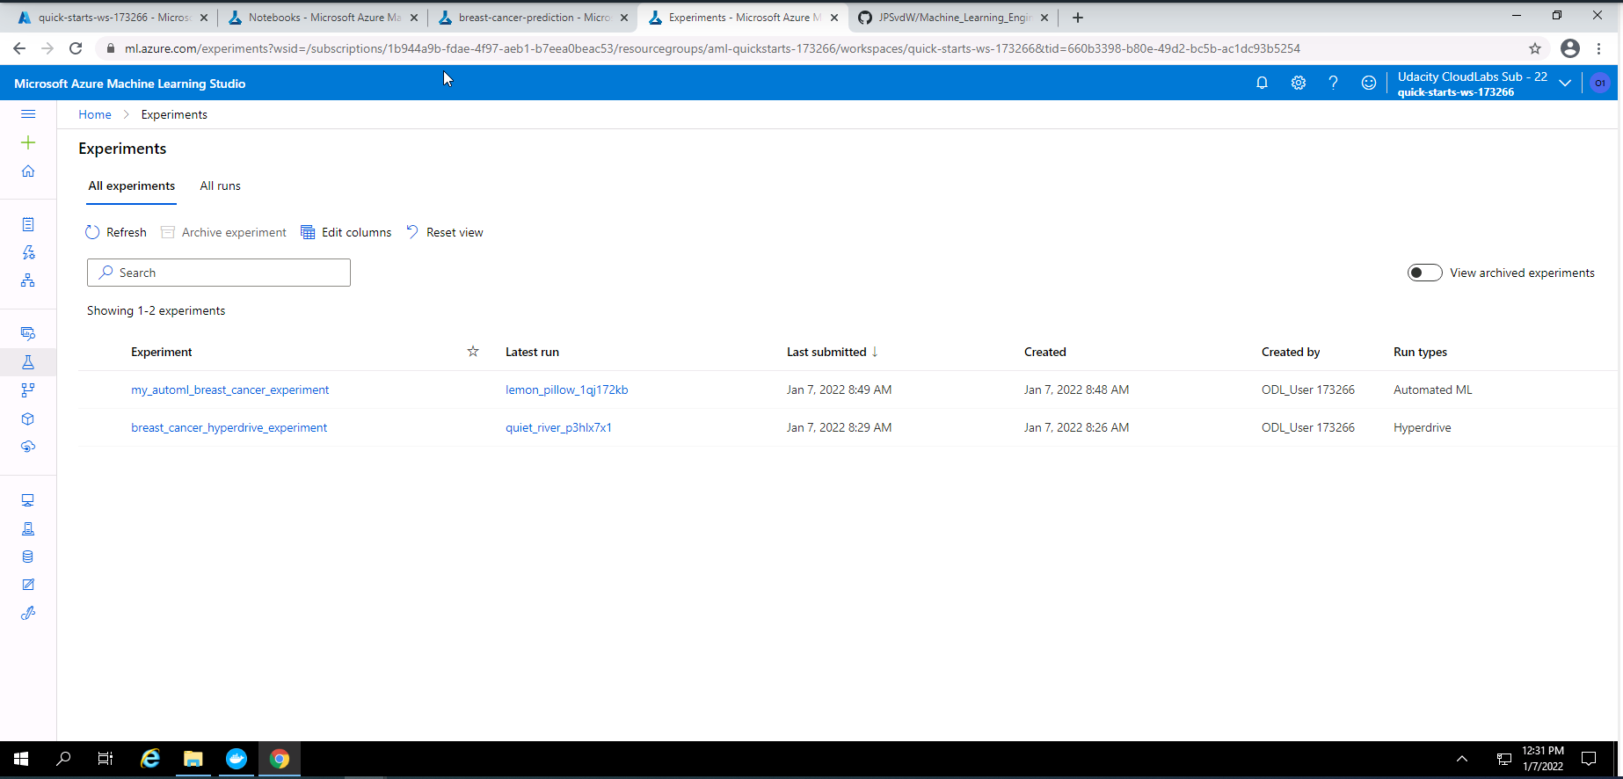
Task: Open quiet_river_p3hlx7x1 run link
Action: pyautogui.click(x=558, y=427)
